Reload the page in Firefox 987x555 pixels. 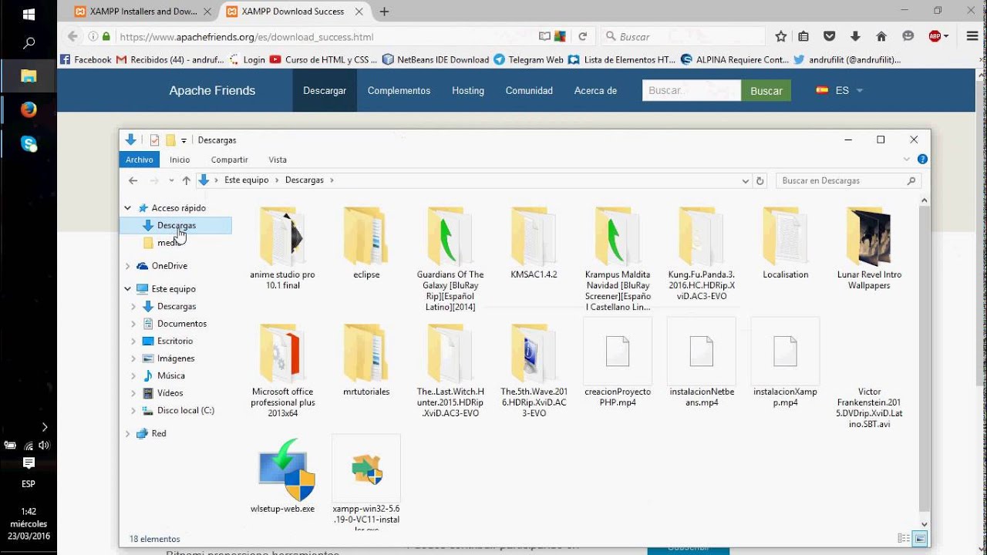coord(583,36)
